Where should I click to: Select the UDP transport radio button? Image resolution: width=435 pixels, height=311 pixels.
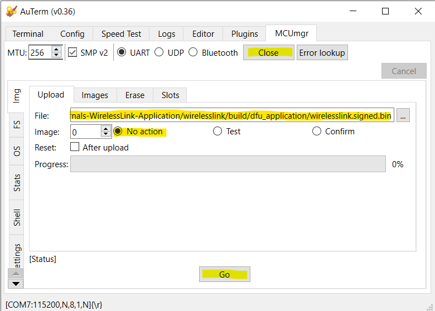tap(159, 52)
